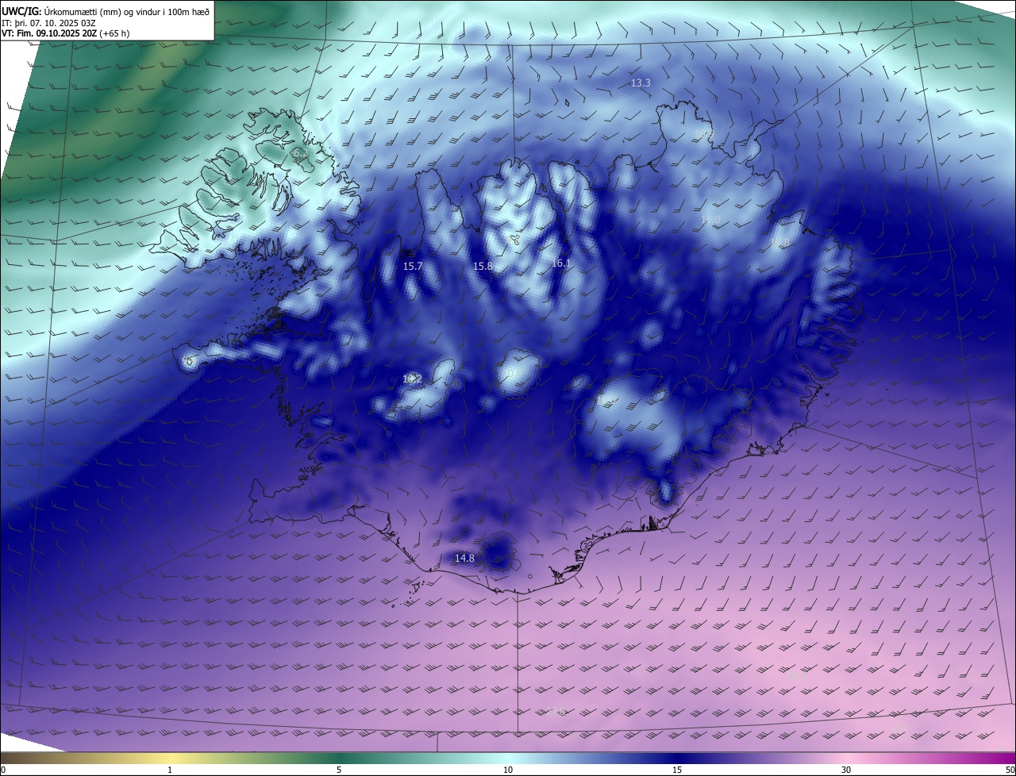
Task: Click the 15.7 value label on the map
Action: (413, 267)
